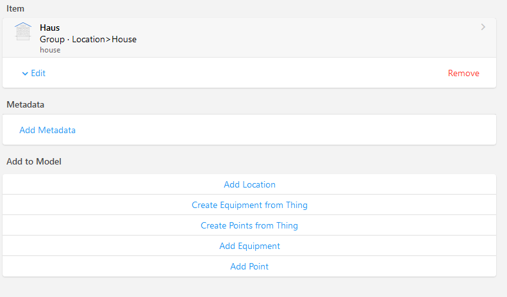Choose Create Equipment from Thing
Screen dimensions: 507x297
pyautogui.click(x=249, y=205)
